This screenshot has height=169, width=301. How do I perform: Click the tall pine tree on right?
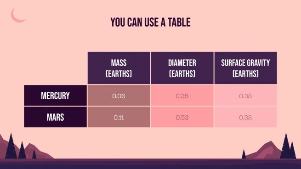pos(286,148)
